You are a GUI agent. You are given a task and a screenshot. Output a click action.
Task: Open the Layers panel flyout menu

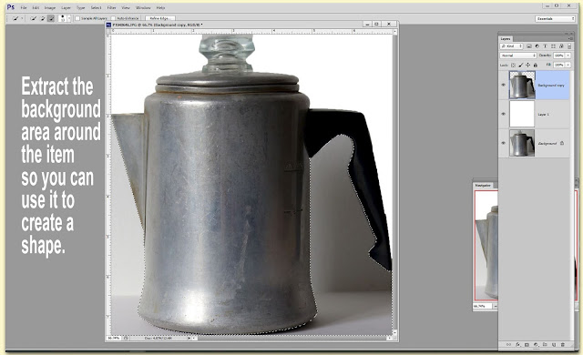click(x=569, y=38)
